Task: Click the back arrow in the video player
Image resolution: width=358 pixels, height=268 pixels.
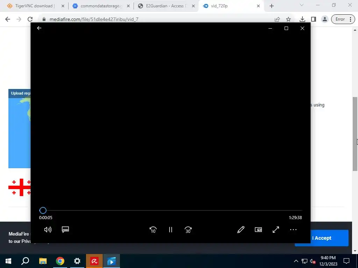Action: pos(39,28)
